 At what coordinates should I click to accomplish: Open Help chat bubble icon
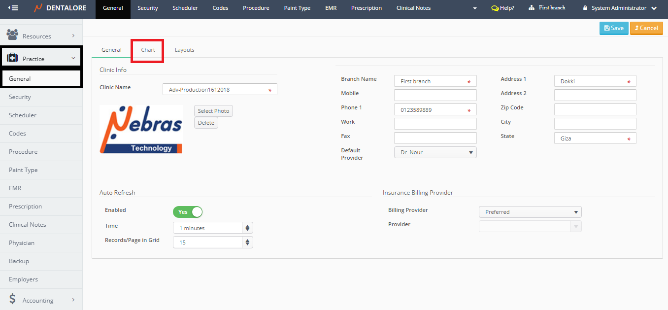click(495, 8)
